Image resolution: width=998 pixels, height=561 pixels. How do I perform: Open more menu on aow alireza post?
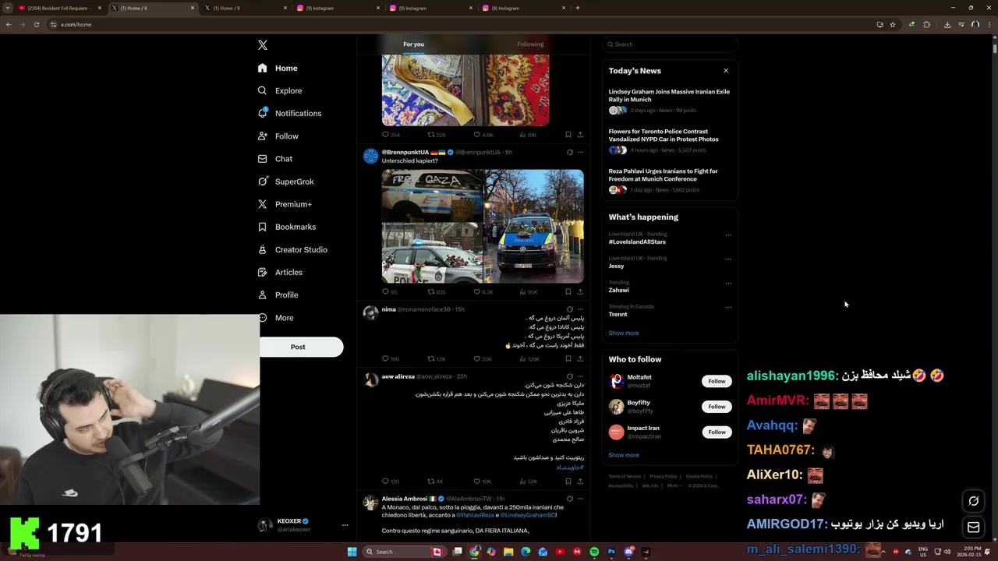[x=579, y=376]
